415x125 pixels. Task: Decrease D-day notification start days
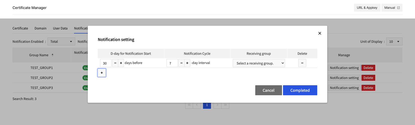point(115,63)
